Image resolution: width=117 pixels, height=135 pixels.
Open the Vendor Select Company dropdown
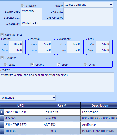(x=88, y=5)
